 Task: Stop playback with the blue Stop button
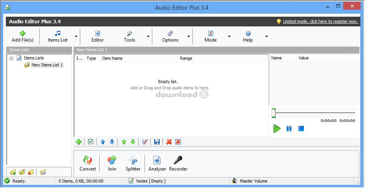[301, 128]
